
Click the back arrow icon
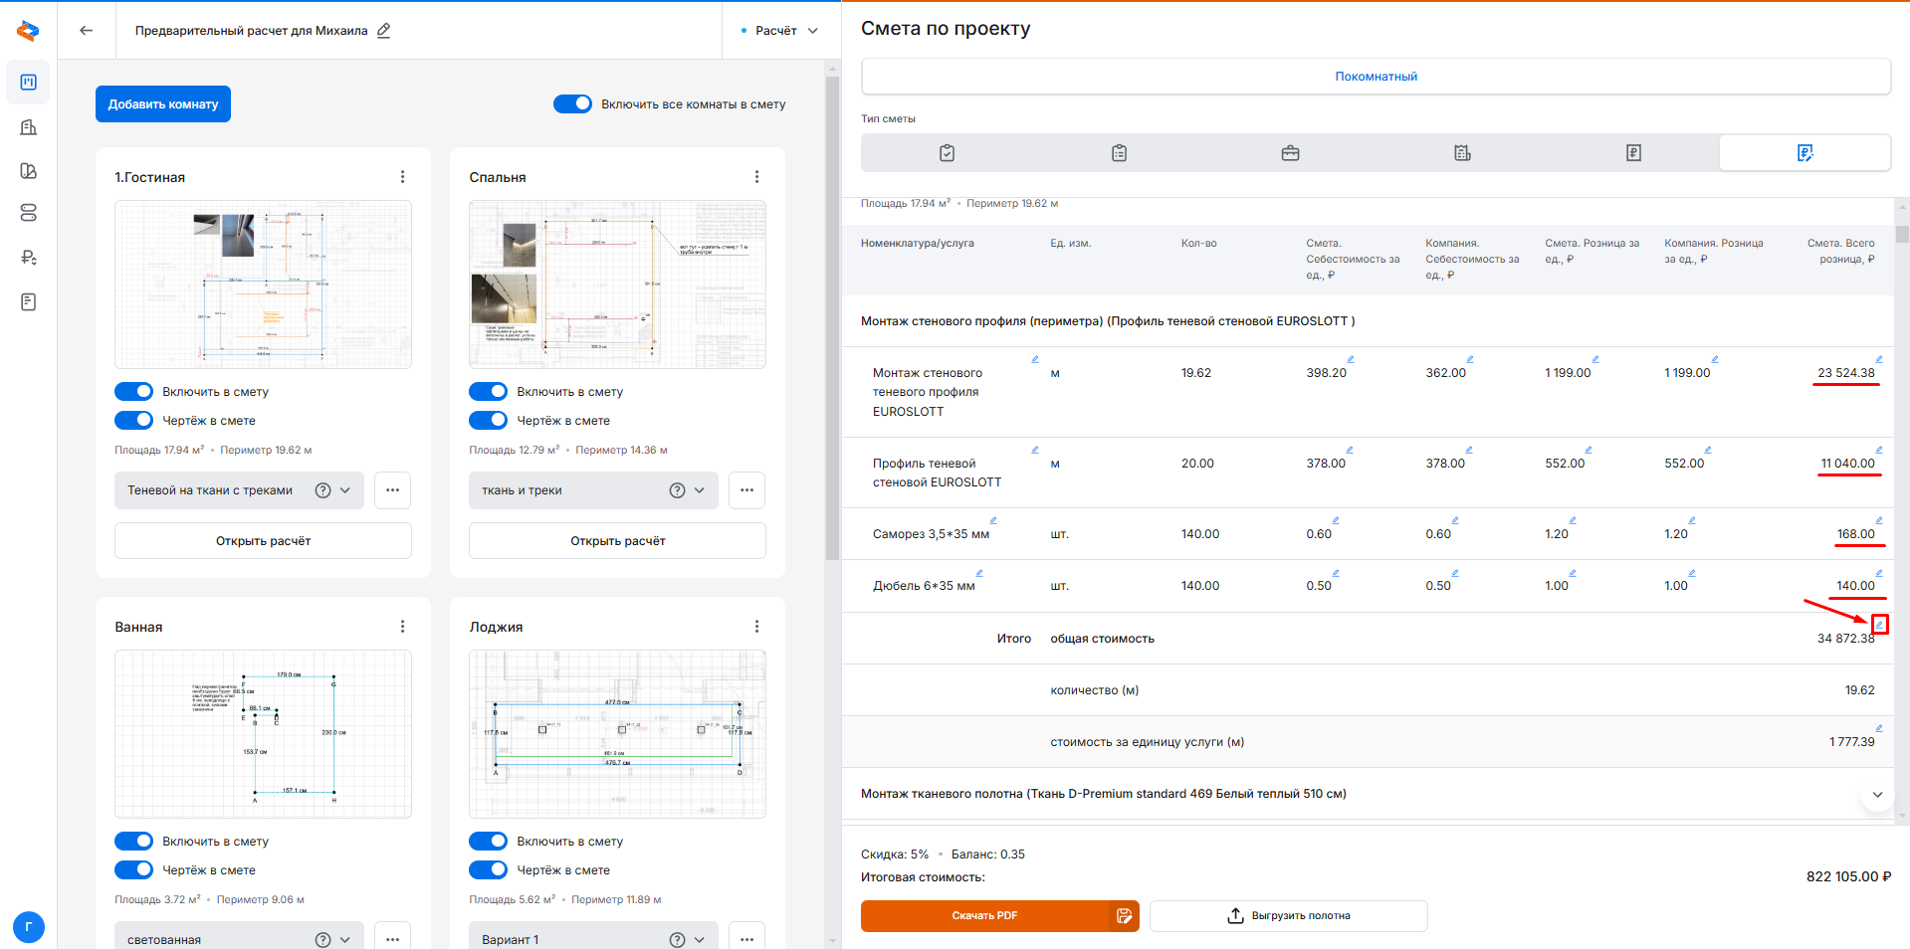(x=87, y=31)
